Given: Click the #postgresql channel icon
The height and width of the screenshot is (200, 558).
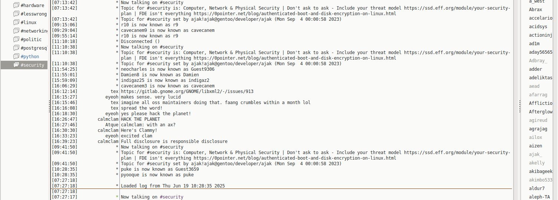Looking at the screenshot, I should 16,48.
